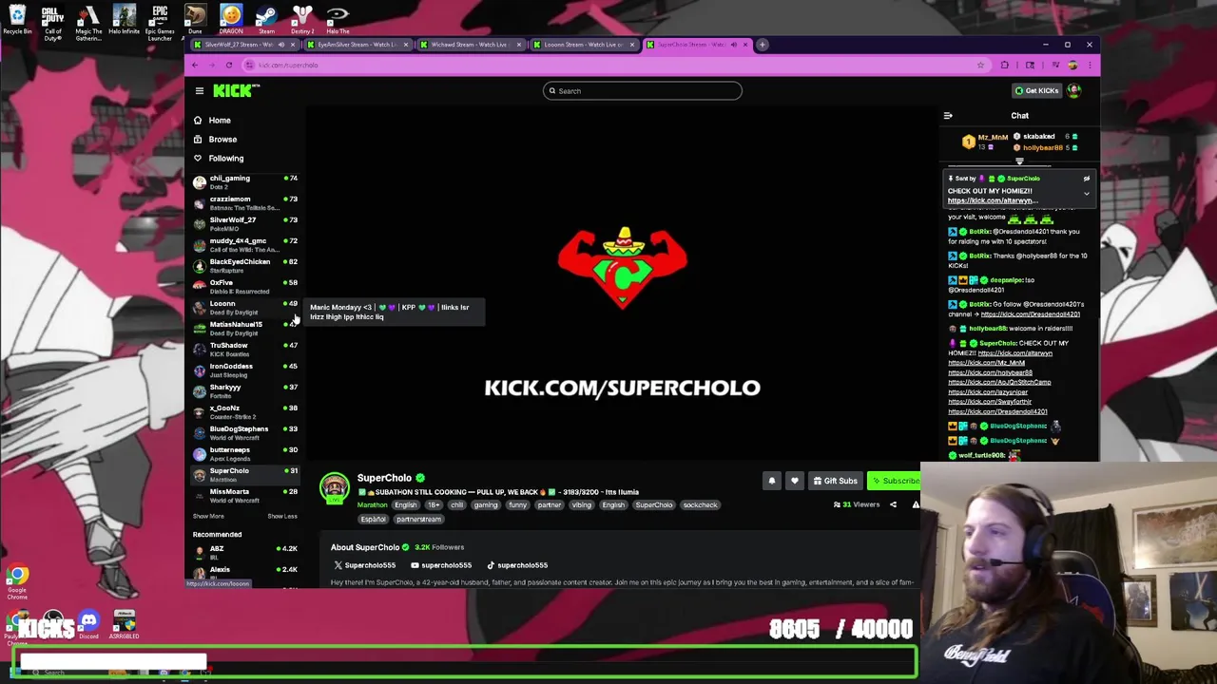The height and width of the screenshot is (684, 1217).
Task: Click the bell notification icon for SuperCholo
Action: [x=772, y=481]
